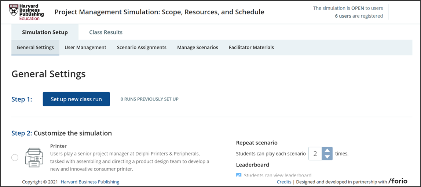Select the Printer scenario radio button
This screenshot has width=421, height=187.
click(x=15, y=158)
